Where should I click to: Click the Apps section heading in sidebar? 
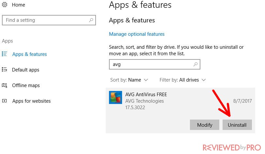click(x=8, y=41)
